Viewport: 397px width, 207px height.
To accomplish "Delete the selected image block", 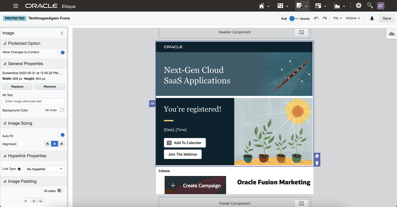I will click(x=317, y=163).
